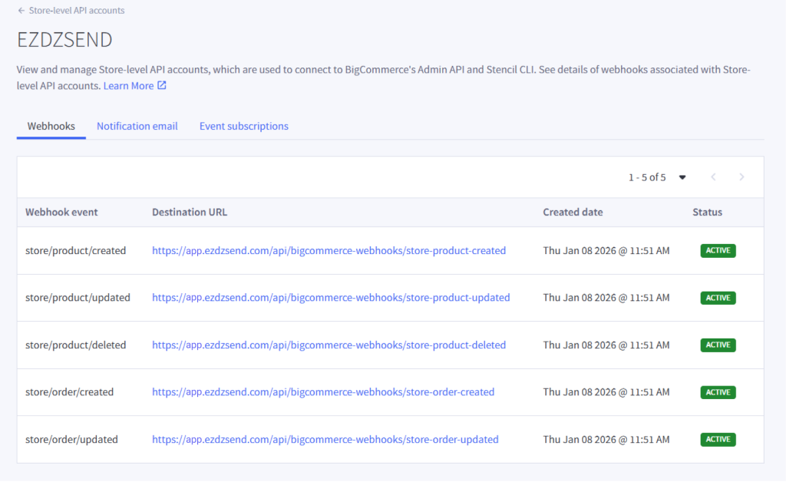Click the ACTIVE badge for store/product/created
Image resolution: width=786 pixels, height=482 pixels.
point(718,250)
